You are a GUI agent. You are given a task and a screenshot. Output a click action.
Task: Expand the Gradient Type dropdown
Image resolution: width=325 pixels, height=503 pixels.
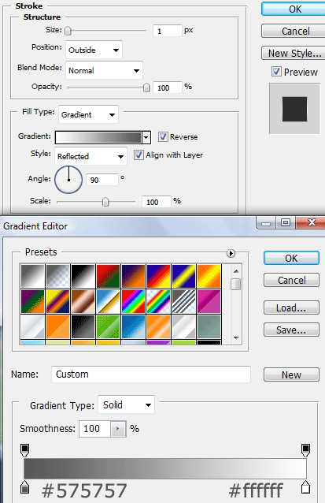tap(126, 404)
